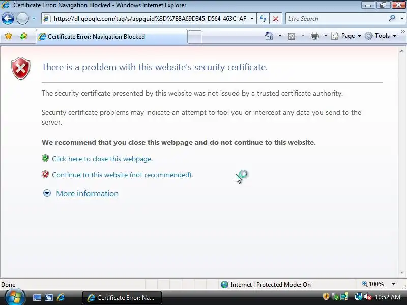This screenshot has height=305, width=407.
Task: Print the page with the printer icon
Action: click(315, 36)
